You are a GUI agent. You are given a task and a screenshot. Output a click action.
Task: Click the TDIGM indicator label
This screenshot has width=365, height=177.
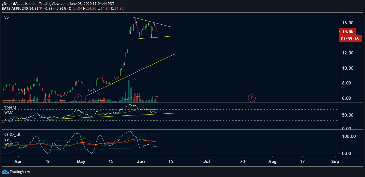10,108
